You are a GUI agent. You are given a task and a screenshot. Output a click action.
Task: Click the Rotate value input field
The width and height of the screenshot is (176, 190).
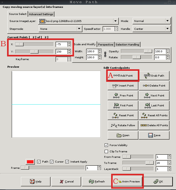click(160, 57)
